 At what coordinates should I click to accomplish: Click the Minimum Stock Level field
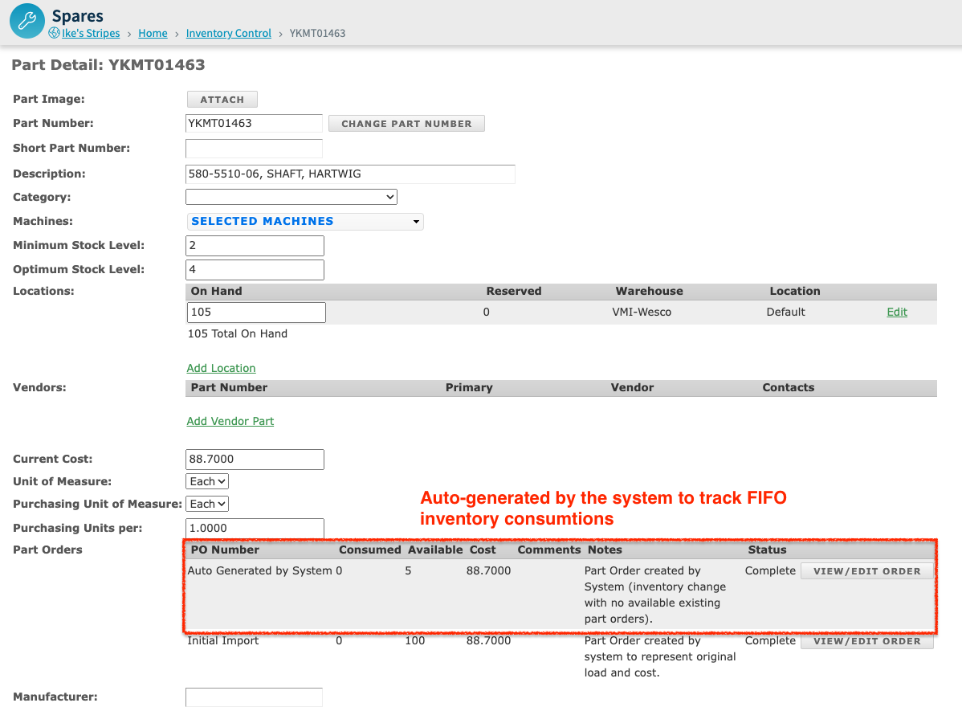click(255, 246)
